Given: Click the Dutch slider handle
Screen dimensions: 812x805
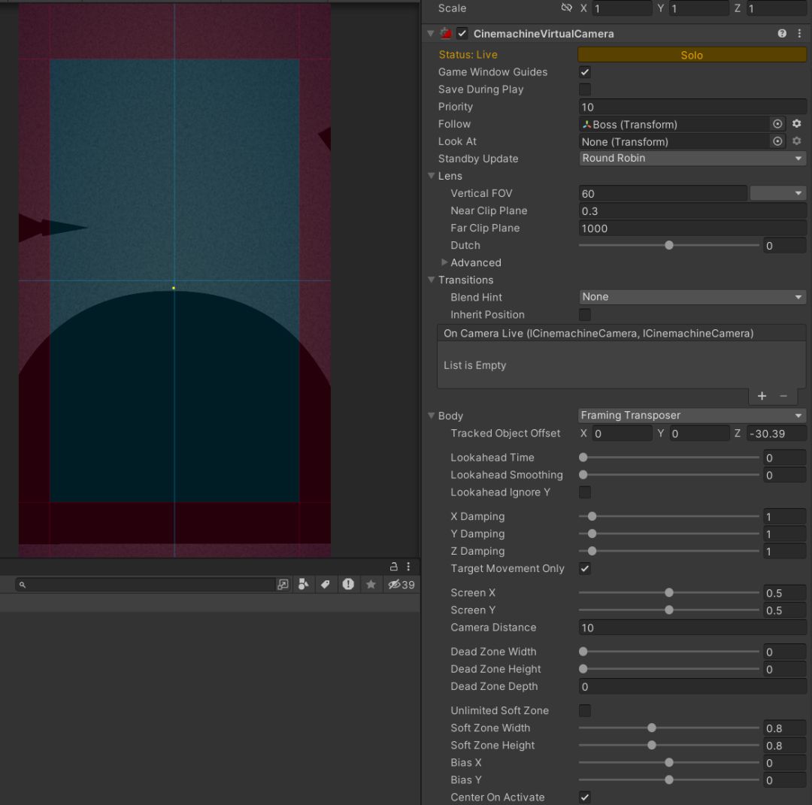Looking at the screenshot, I should tap(669, 246).
